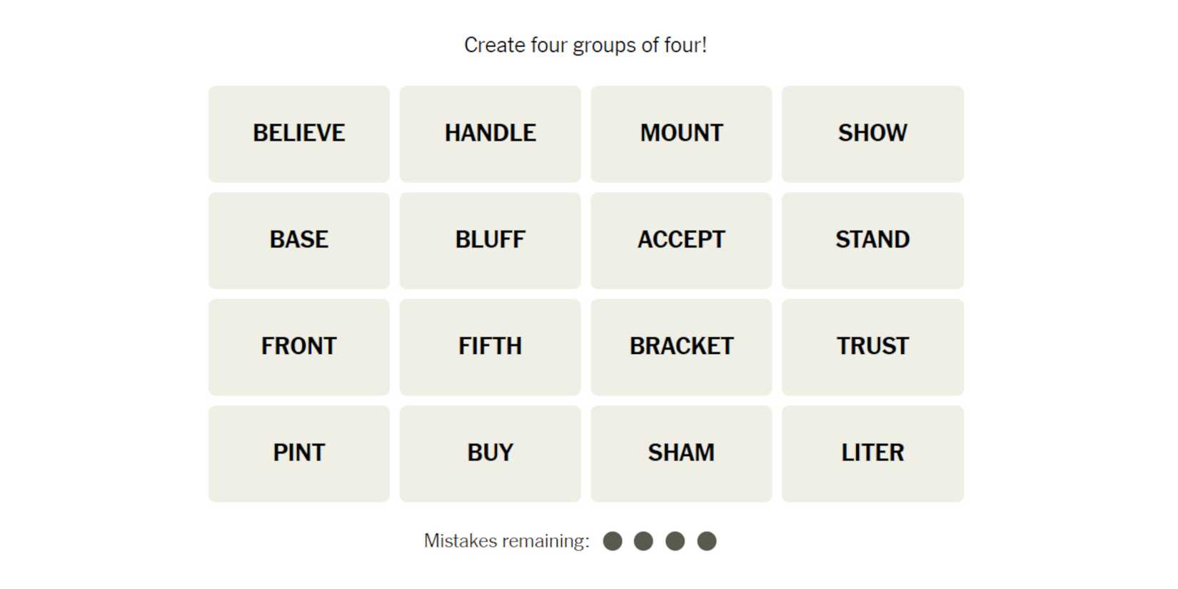1178x589 pixels.
Task: Pick the MOUNT word card
Action: click(x=681, y=134)
